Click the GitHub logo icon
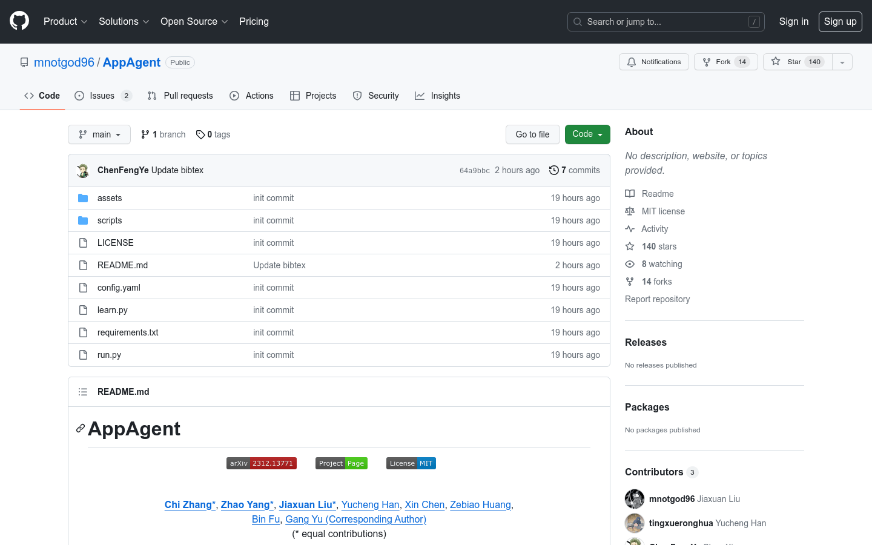 [19, 21]
